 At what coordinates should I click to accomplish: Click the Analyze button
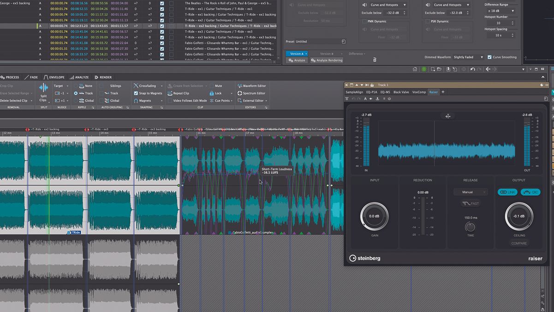click(x=297, y=60)
